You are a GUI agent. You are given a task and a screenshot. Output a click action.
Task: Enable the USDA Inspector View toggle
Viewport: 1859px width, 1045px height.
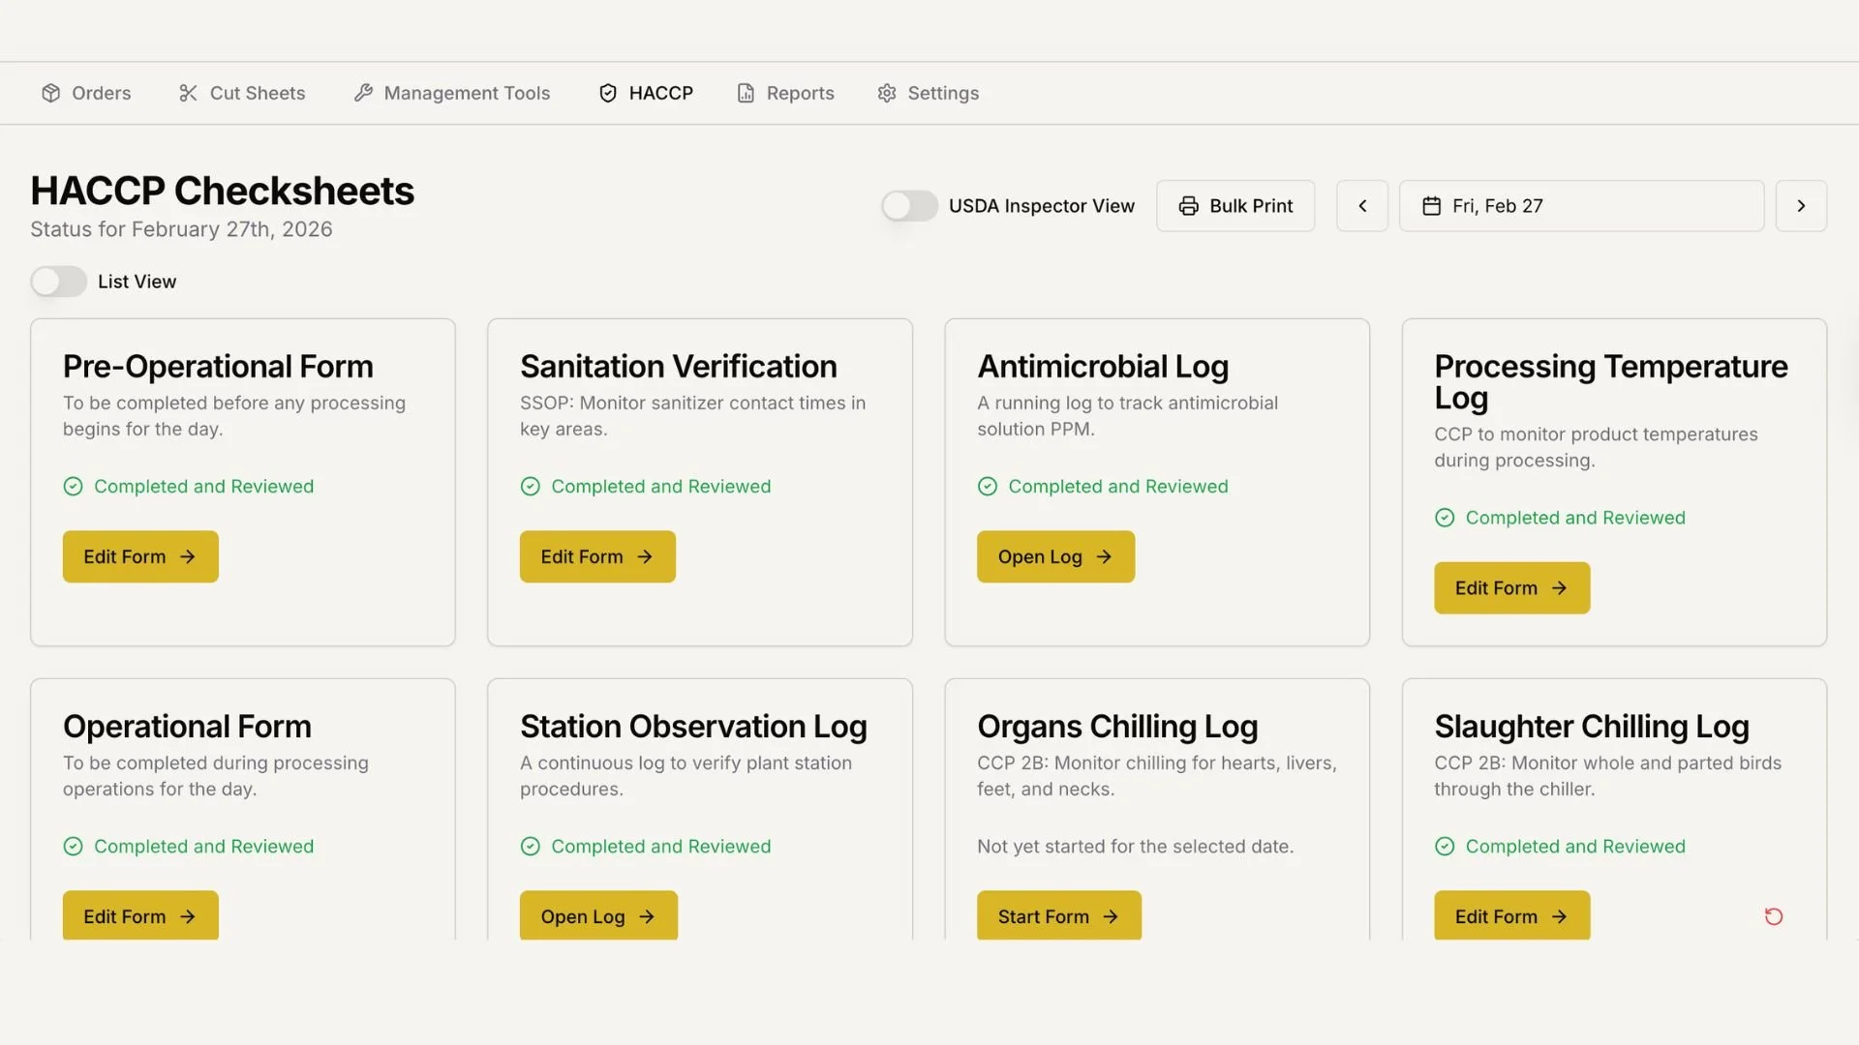(x=909, y=206)
